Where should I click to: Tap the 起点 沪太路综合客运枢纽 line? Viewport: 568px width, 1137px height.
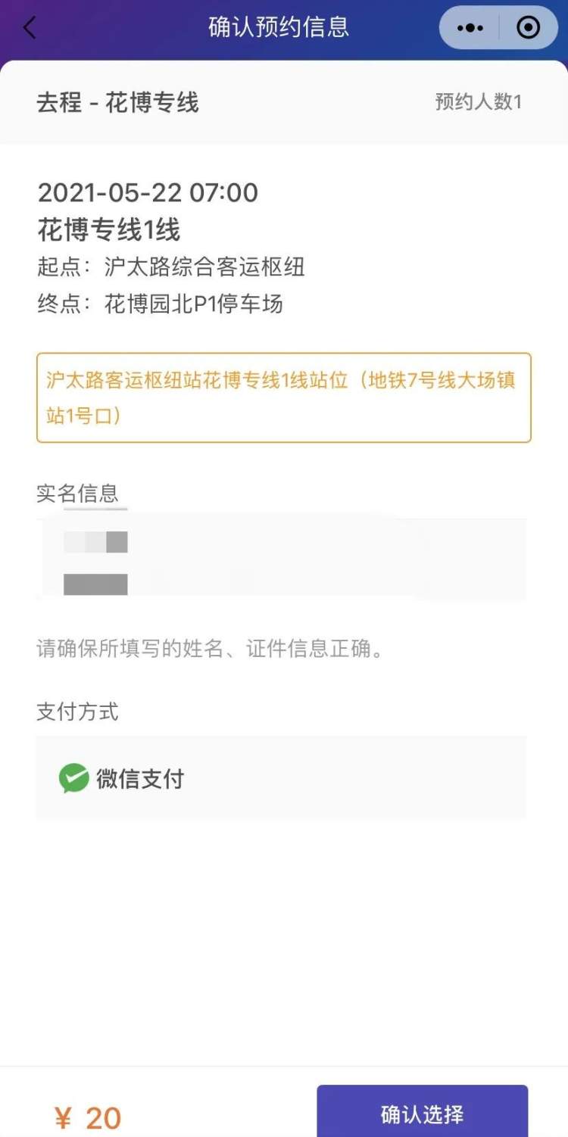click(171, 266)
